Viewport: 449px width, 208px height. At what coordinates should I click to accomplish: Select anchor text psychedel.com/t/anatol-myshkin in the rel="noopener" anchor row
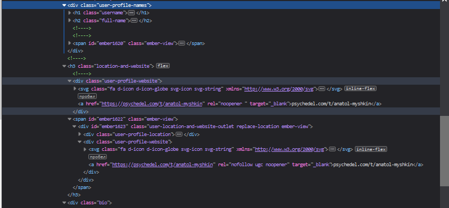click(x=331, y=104)
